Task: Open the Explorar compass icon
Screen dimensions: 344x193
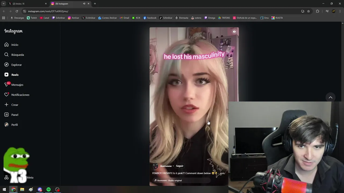Action: click(x=6, y=65)
